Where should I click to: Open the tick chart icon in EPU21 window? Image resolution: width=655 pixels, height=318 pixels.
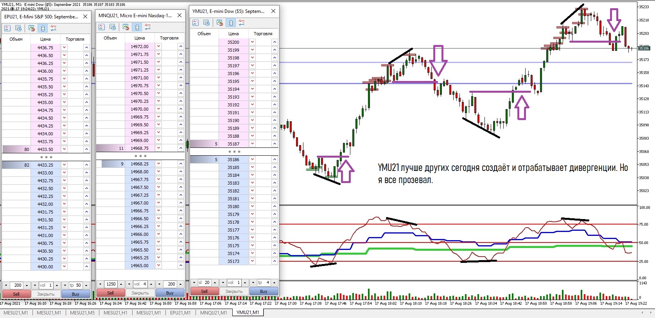(x=7, y=28)
